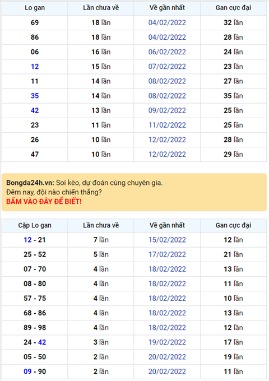This screenshot has height=381, width=269.
Task: Click '11 lần' in Lần chưa về column
Action: [101, 125]
